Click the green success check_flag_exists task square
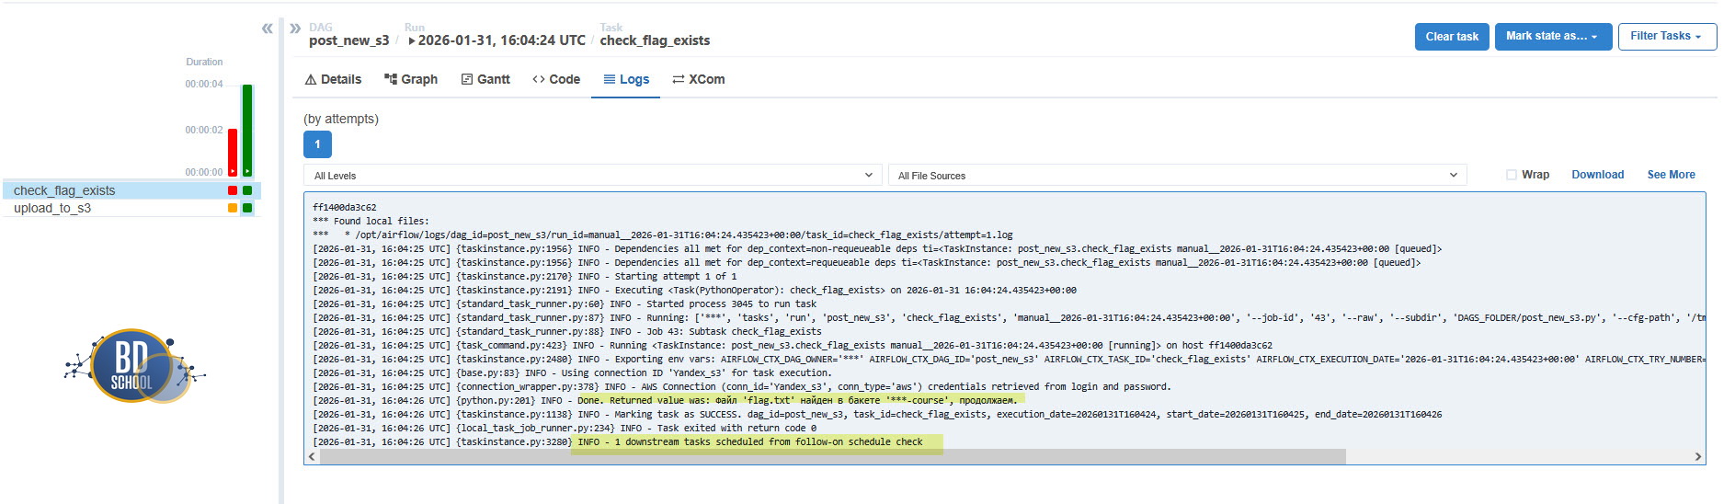Image resolution: width=1735 pixels, height=504 pixels. tap(247, 190)
